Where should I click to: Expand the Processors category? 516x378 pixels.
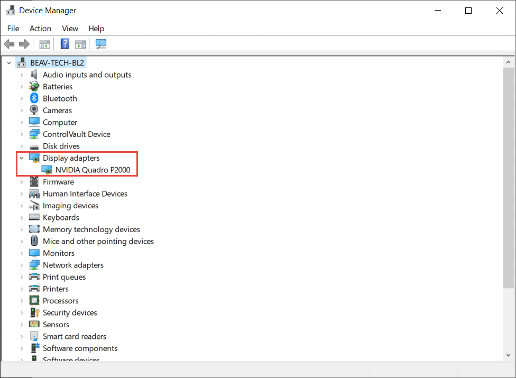pos(22,301)
